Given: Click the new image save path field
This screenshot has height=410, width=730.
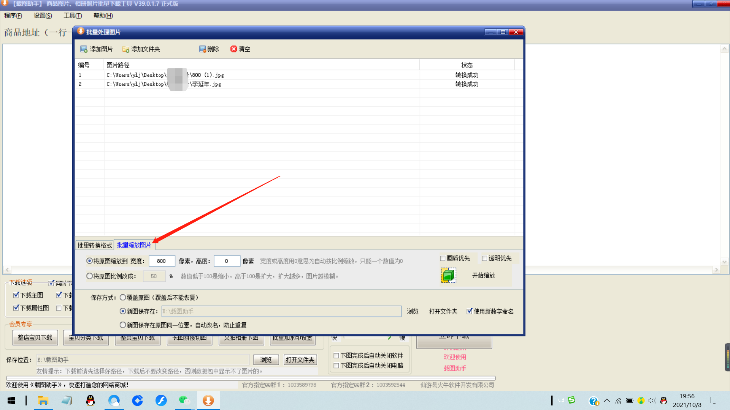Looking at the screenshot, I should click(x=281, y=311).
